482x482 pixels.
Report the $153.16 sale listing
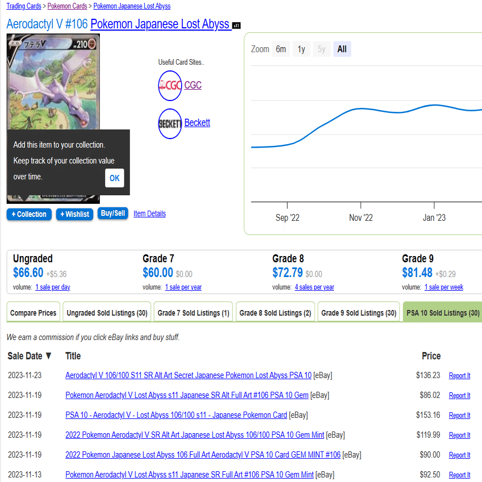click(459, 416)
